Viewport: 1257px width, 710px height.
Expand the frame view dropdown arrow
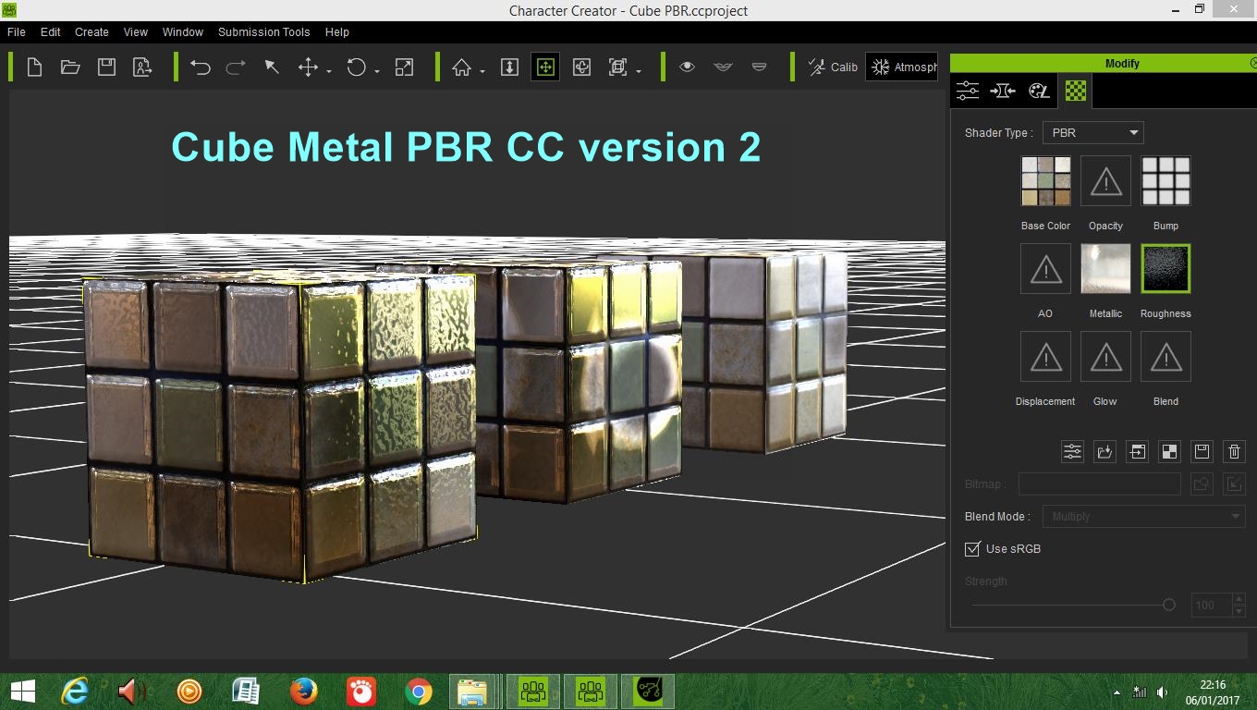click(x=639, y=70)
